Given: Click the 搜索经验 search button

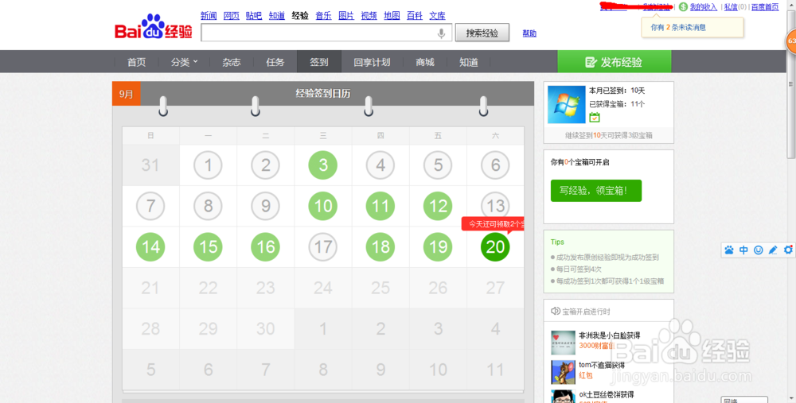Looking at the screenshot, I should point(482,33).
